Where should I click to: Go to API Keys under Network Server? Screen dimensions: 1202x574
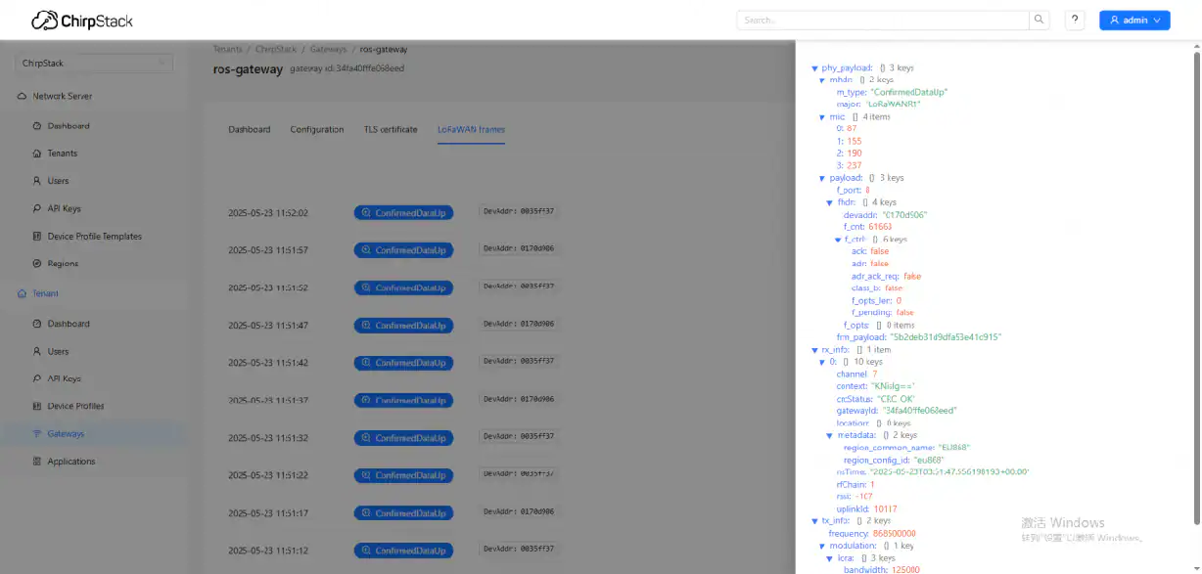[64, 208]
